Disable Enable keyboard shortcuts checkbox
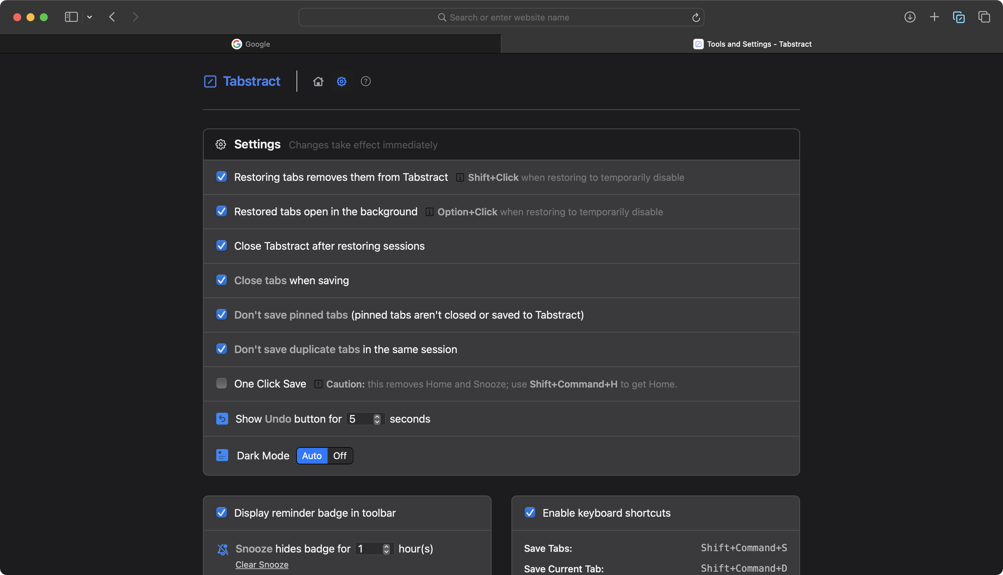 530,513
